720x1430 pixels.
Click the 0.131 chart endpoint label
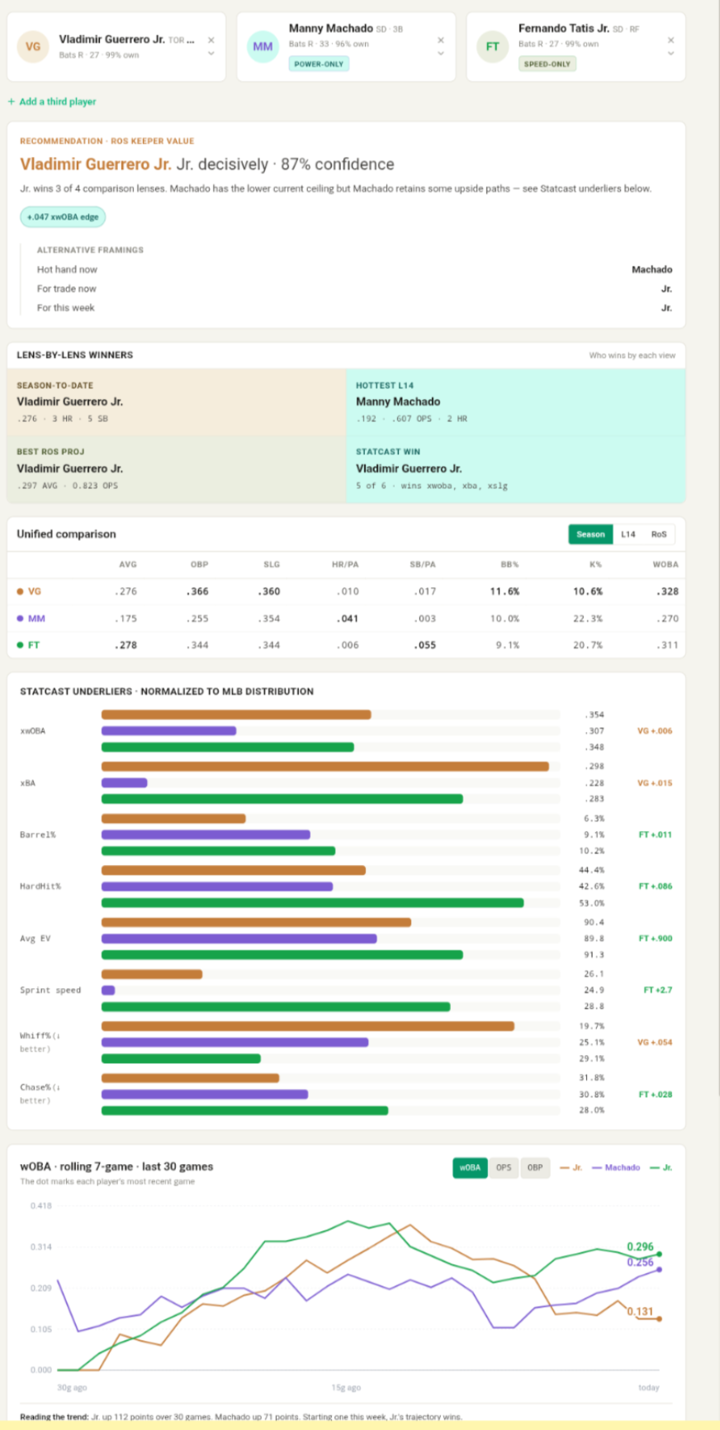(640, 1312)
